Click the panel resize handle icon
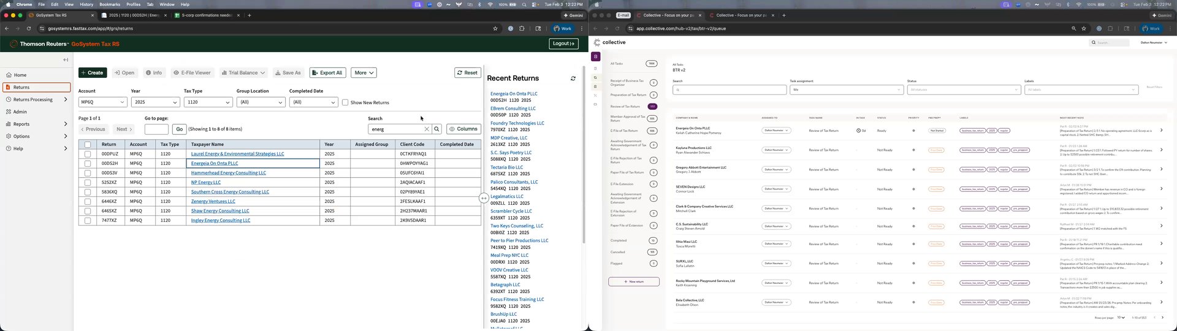Image resolution: width=1177 pixels, height=331 pixels. pos(484,198)
